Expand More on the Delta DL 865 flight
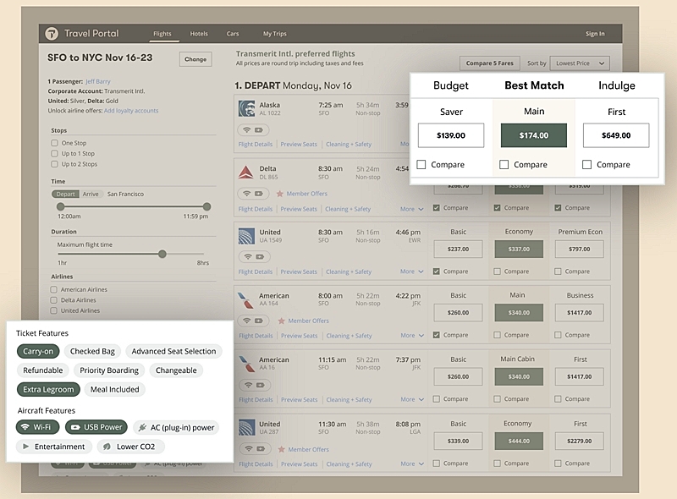Screen dimensions: 677x499 pyautogui.click(x=411, y=209)
